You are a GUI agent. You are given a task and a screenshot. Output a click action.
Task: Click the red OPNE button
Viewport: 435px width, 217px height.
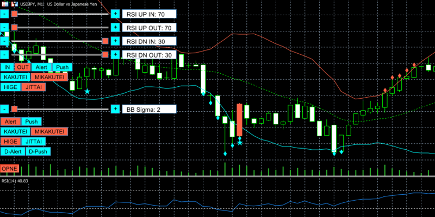[x=10, y=169]
